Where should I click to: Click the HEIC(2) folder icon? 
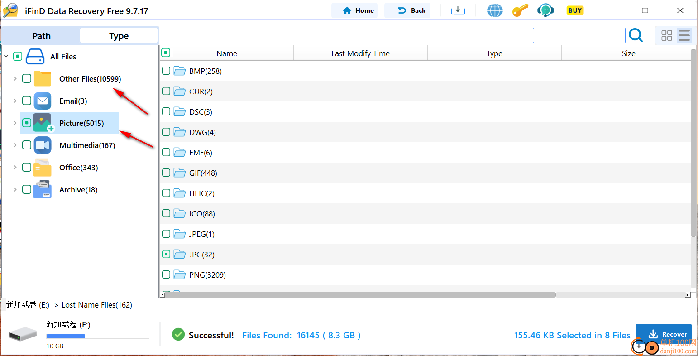coord(180,193)
